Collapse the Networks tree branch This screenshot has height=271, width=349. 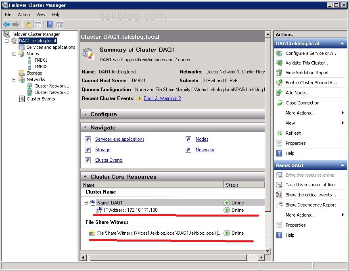tap(14, 79)
